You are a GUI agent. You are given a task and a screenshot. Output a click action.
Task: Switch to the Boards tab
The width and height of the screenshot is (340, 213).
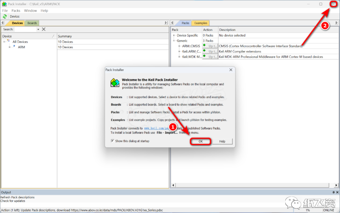32,23
